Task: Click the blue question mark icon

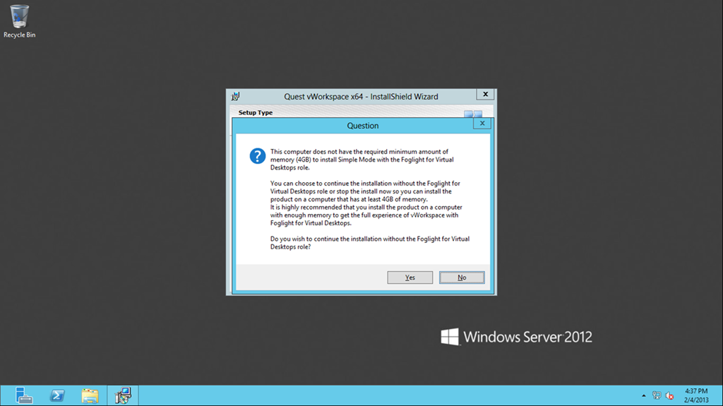Action: click(x=257, y=156)
